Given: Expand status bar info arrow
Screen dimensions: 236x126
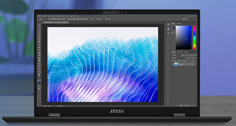Looking at the screenshot, I should (70, 106).
